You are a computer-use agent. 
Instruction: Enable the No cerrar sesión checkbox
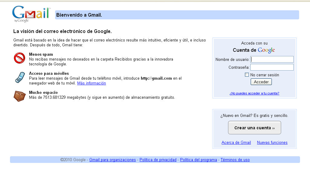[x=247, y=75]
